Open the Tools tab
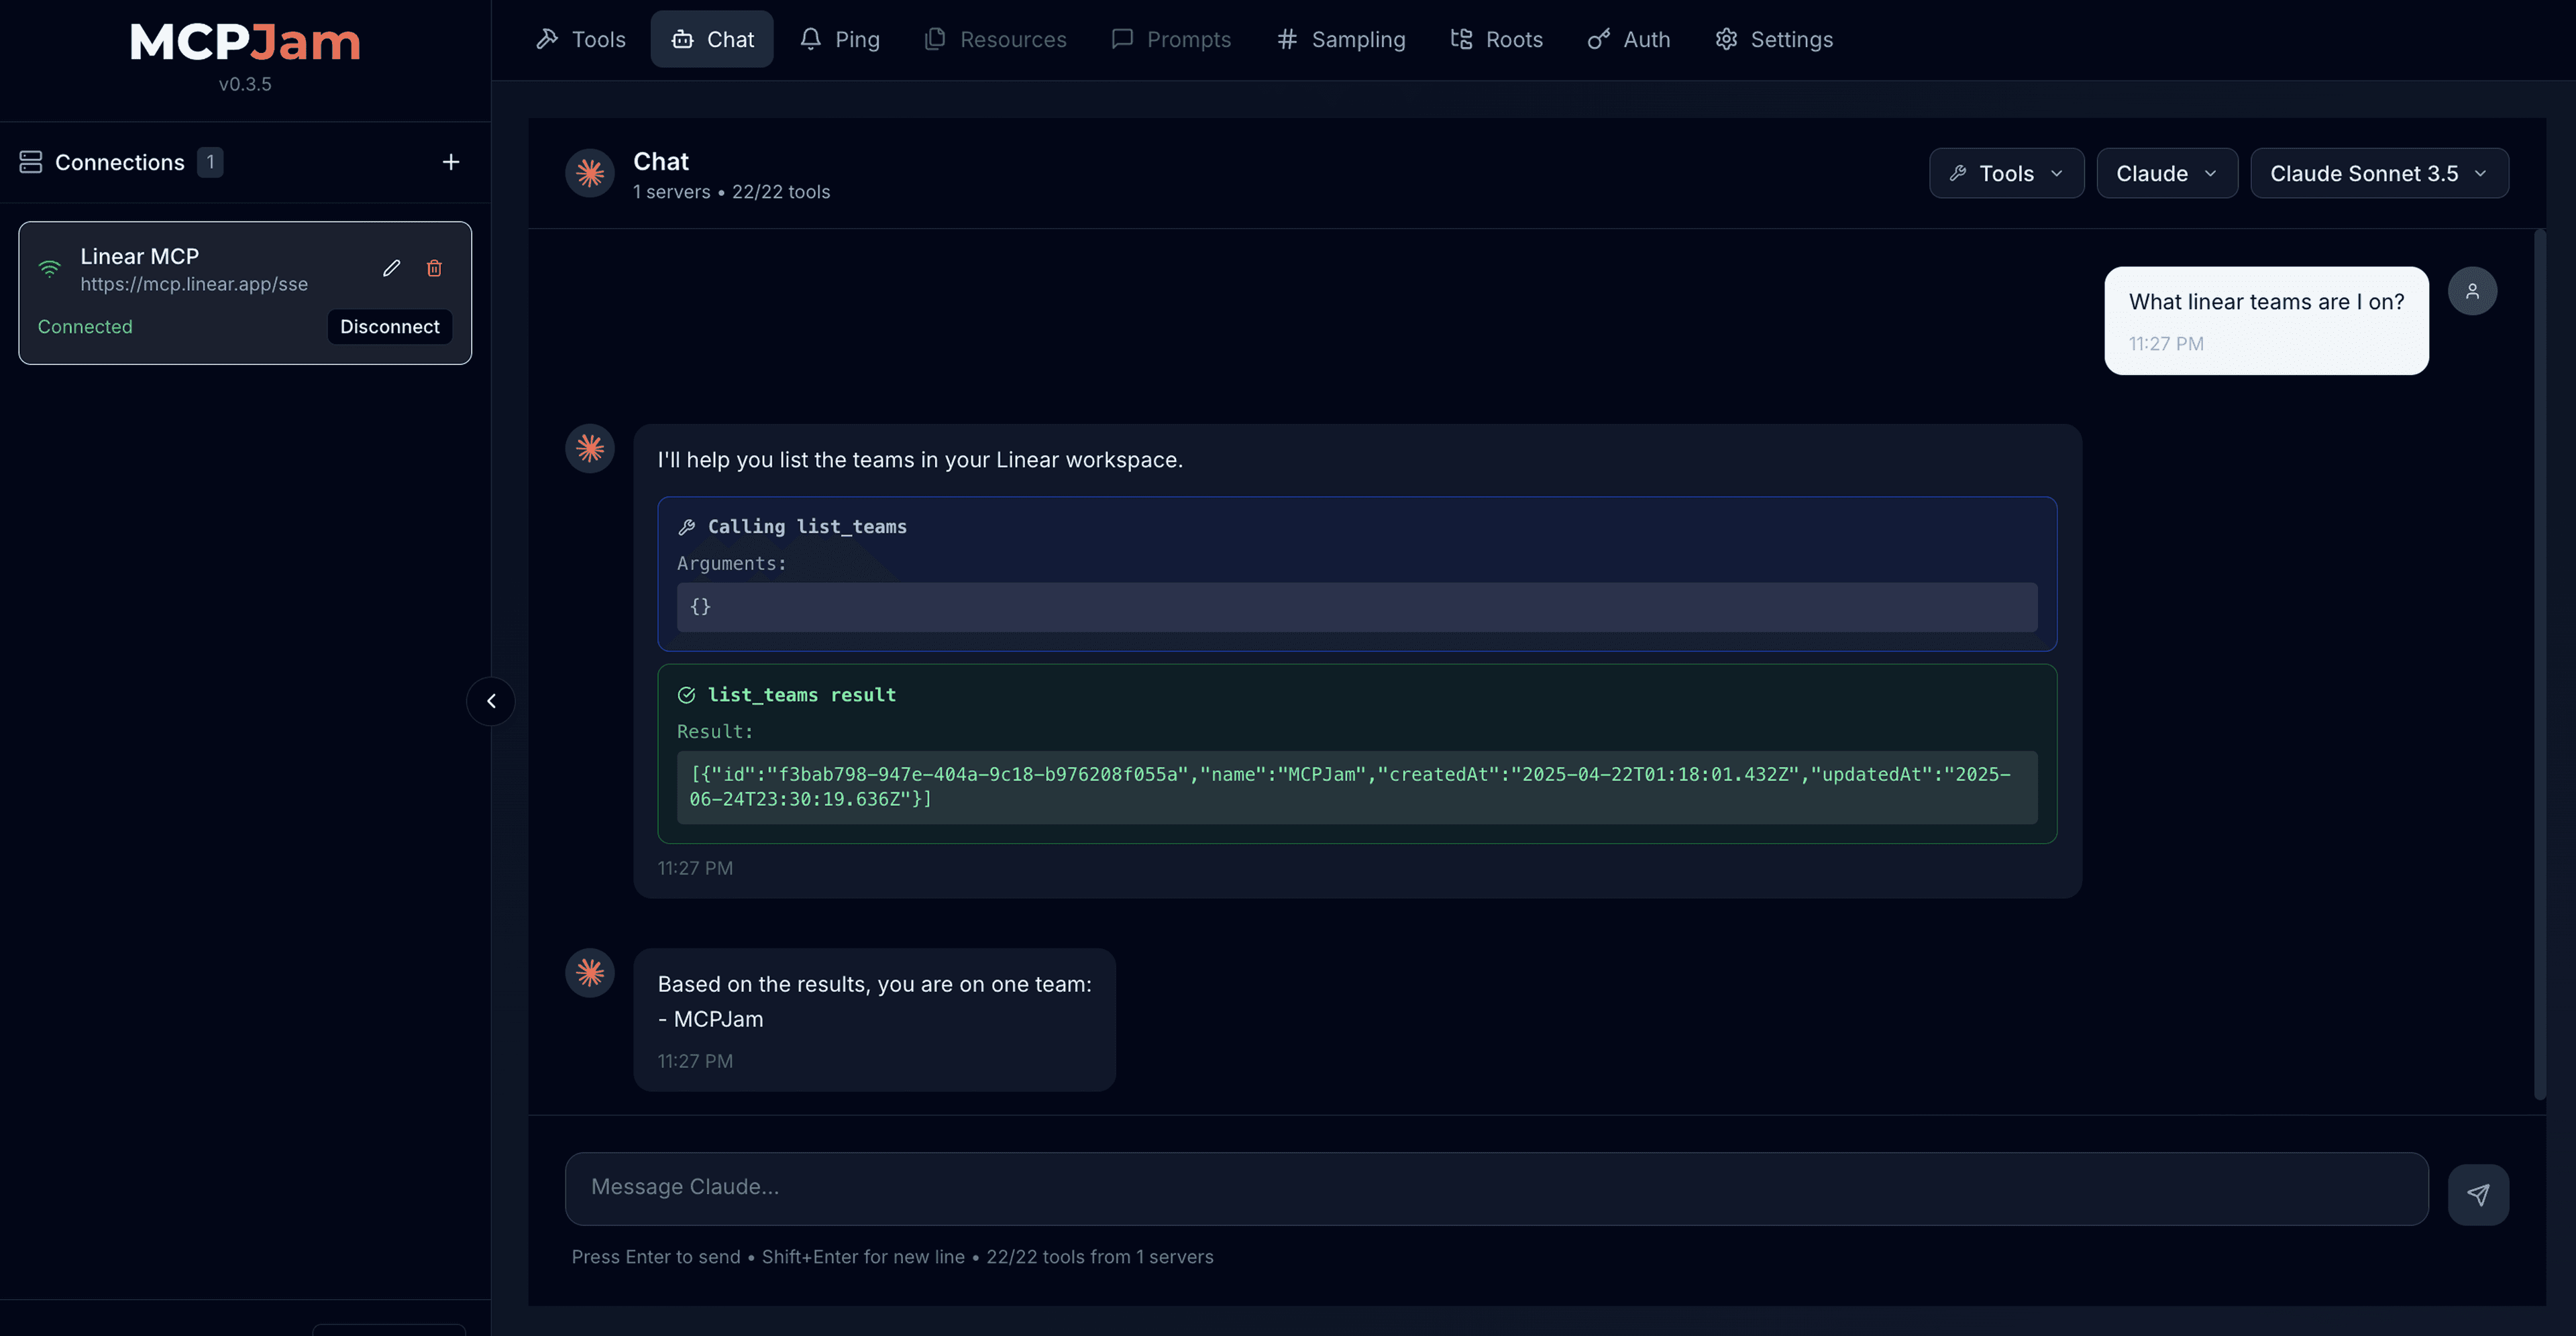Image resolution: width=2576 pixels, height=1336 pixels. point(581,39)
